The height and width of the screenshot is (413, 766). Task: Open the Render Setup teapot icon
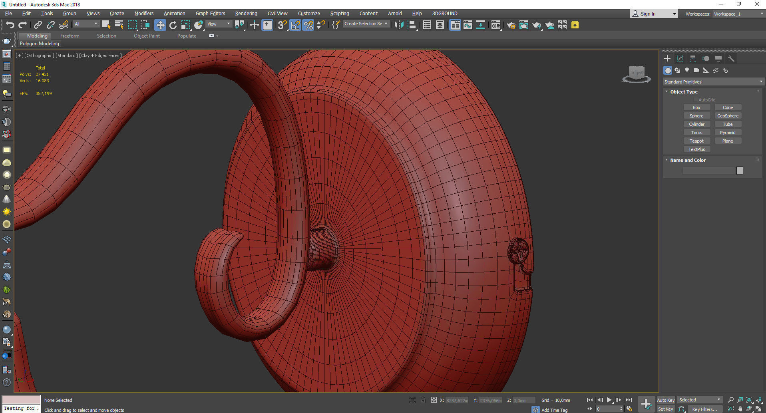pyautogui.click(x=511, y=25)
